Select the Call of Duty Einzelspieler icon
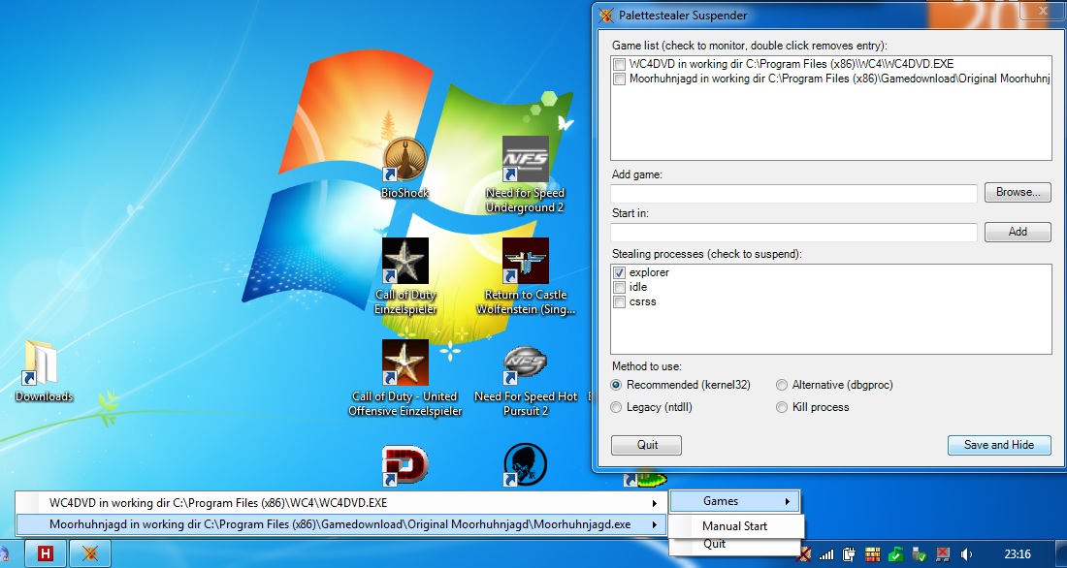Screen dimensions: 1067x568 404,275
